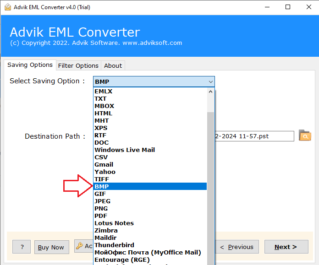
Task: Expand the Select Saving Option dropdown arrow
Action: tap(210, 81)
